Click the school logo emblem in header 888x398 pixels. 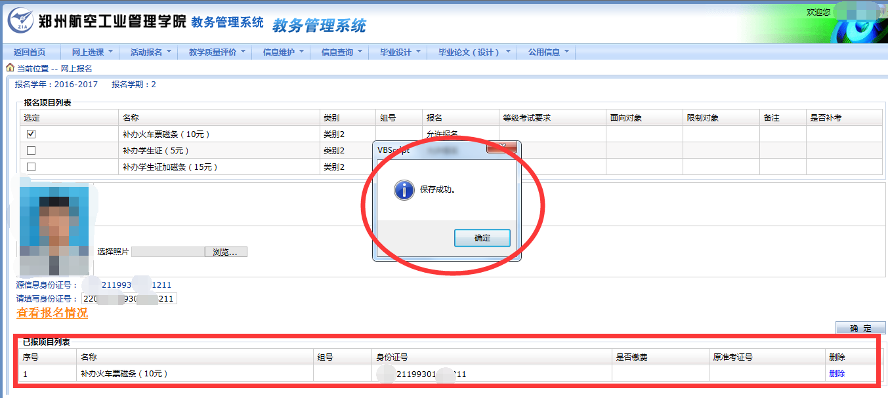click(21, 22)
